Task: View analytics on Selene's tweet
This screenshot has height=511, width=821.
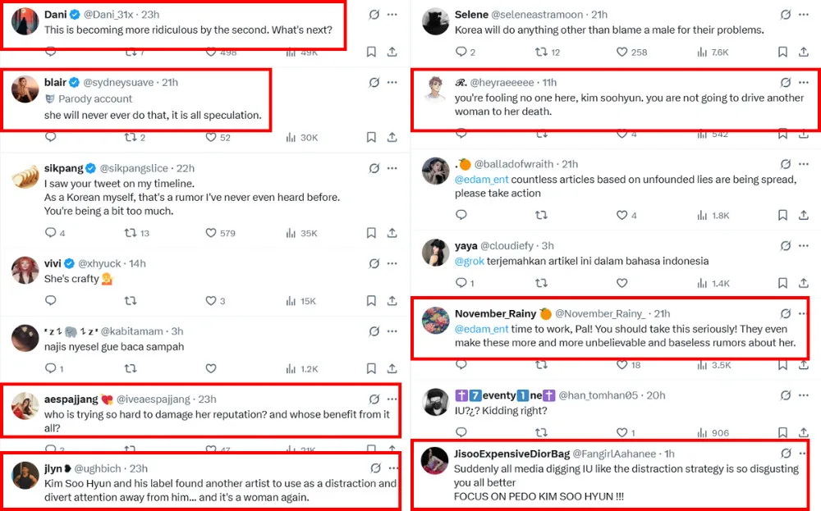Action: tap(702, 52)
